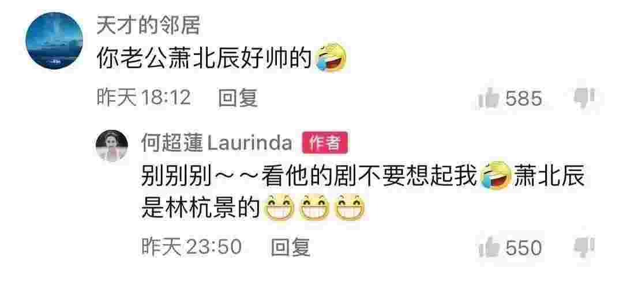This screenshot has width=623, height=291.
Task: Click the timestamp 昨天 23:50
Action: [x=192, y=247]
